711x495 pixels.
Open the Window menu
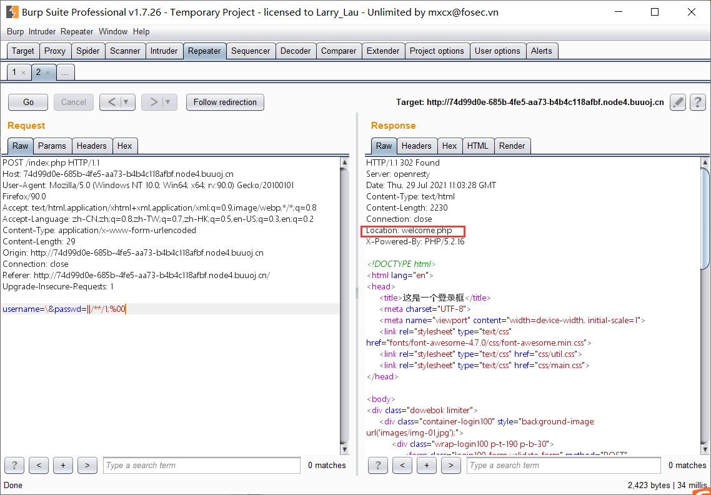pyautogui.click(x=113, y=32)
